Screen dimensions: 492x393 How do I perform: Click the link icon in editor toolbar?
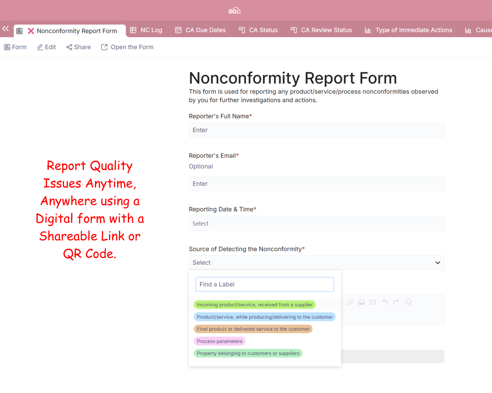point(350,302)
